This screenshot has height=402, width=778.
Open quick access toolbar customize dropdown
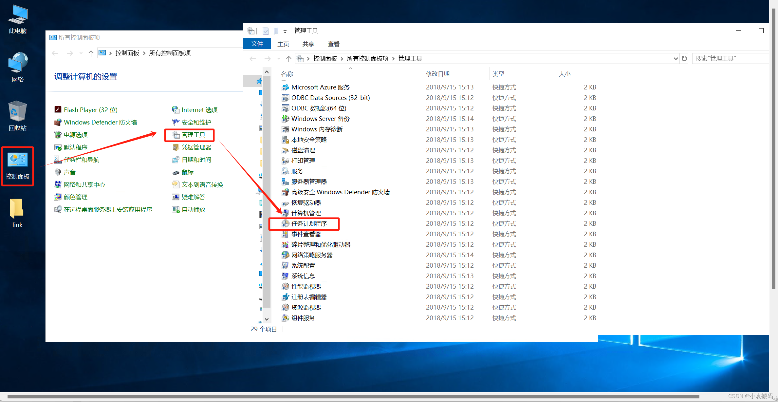(285, 31)
